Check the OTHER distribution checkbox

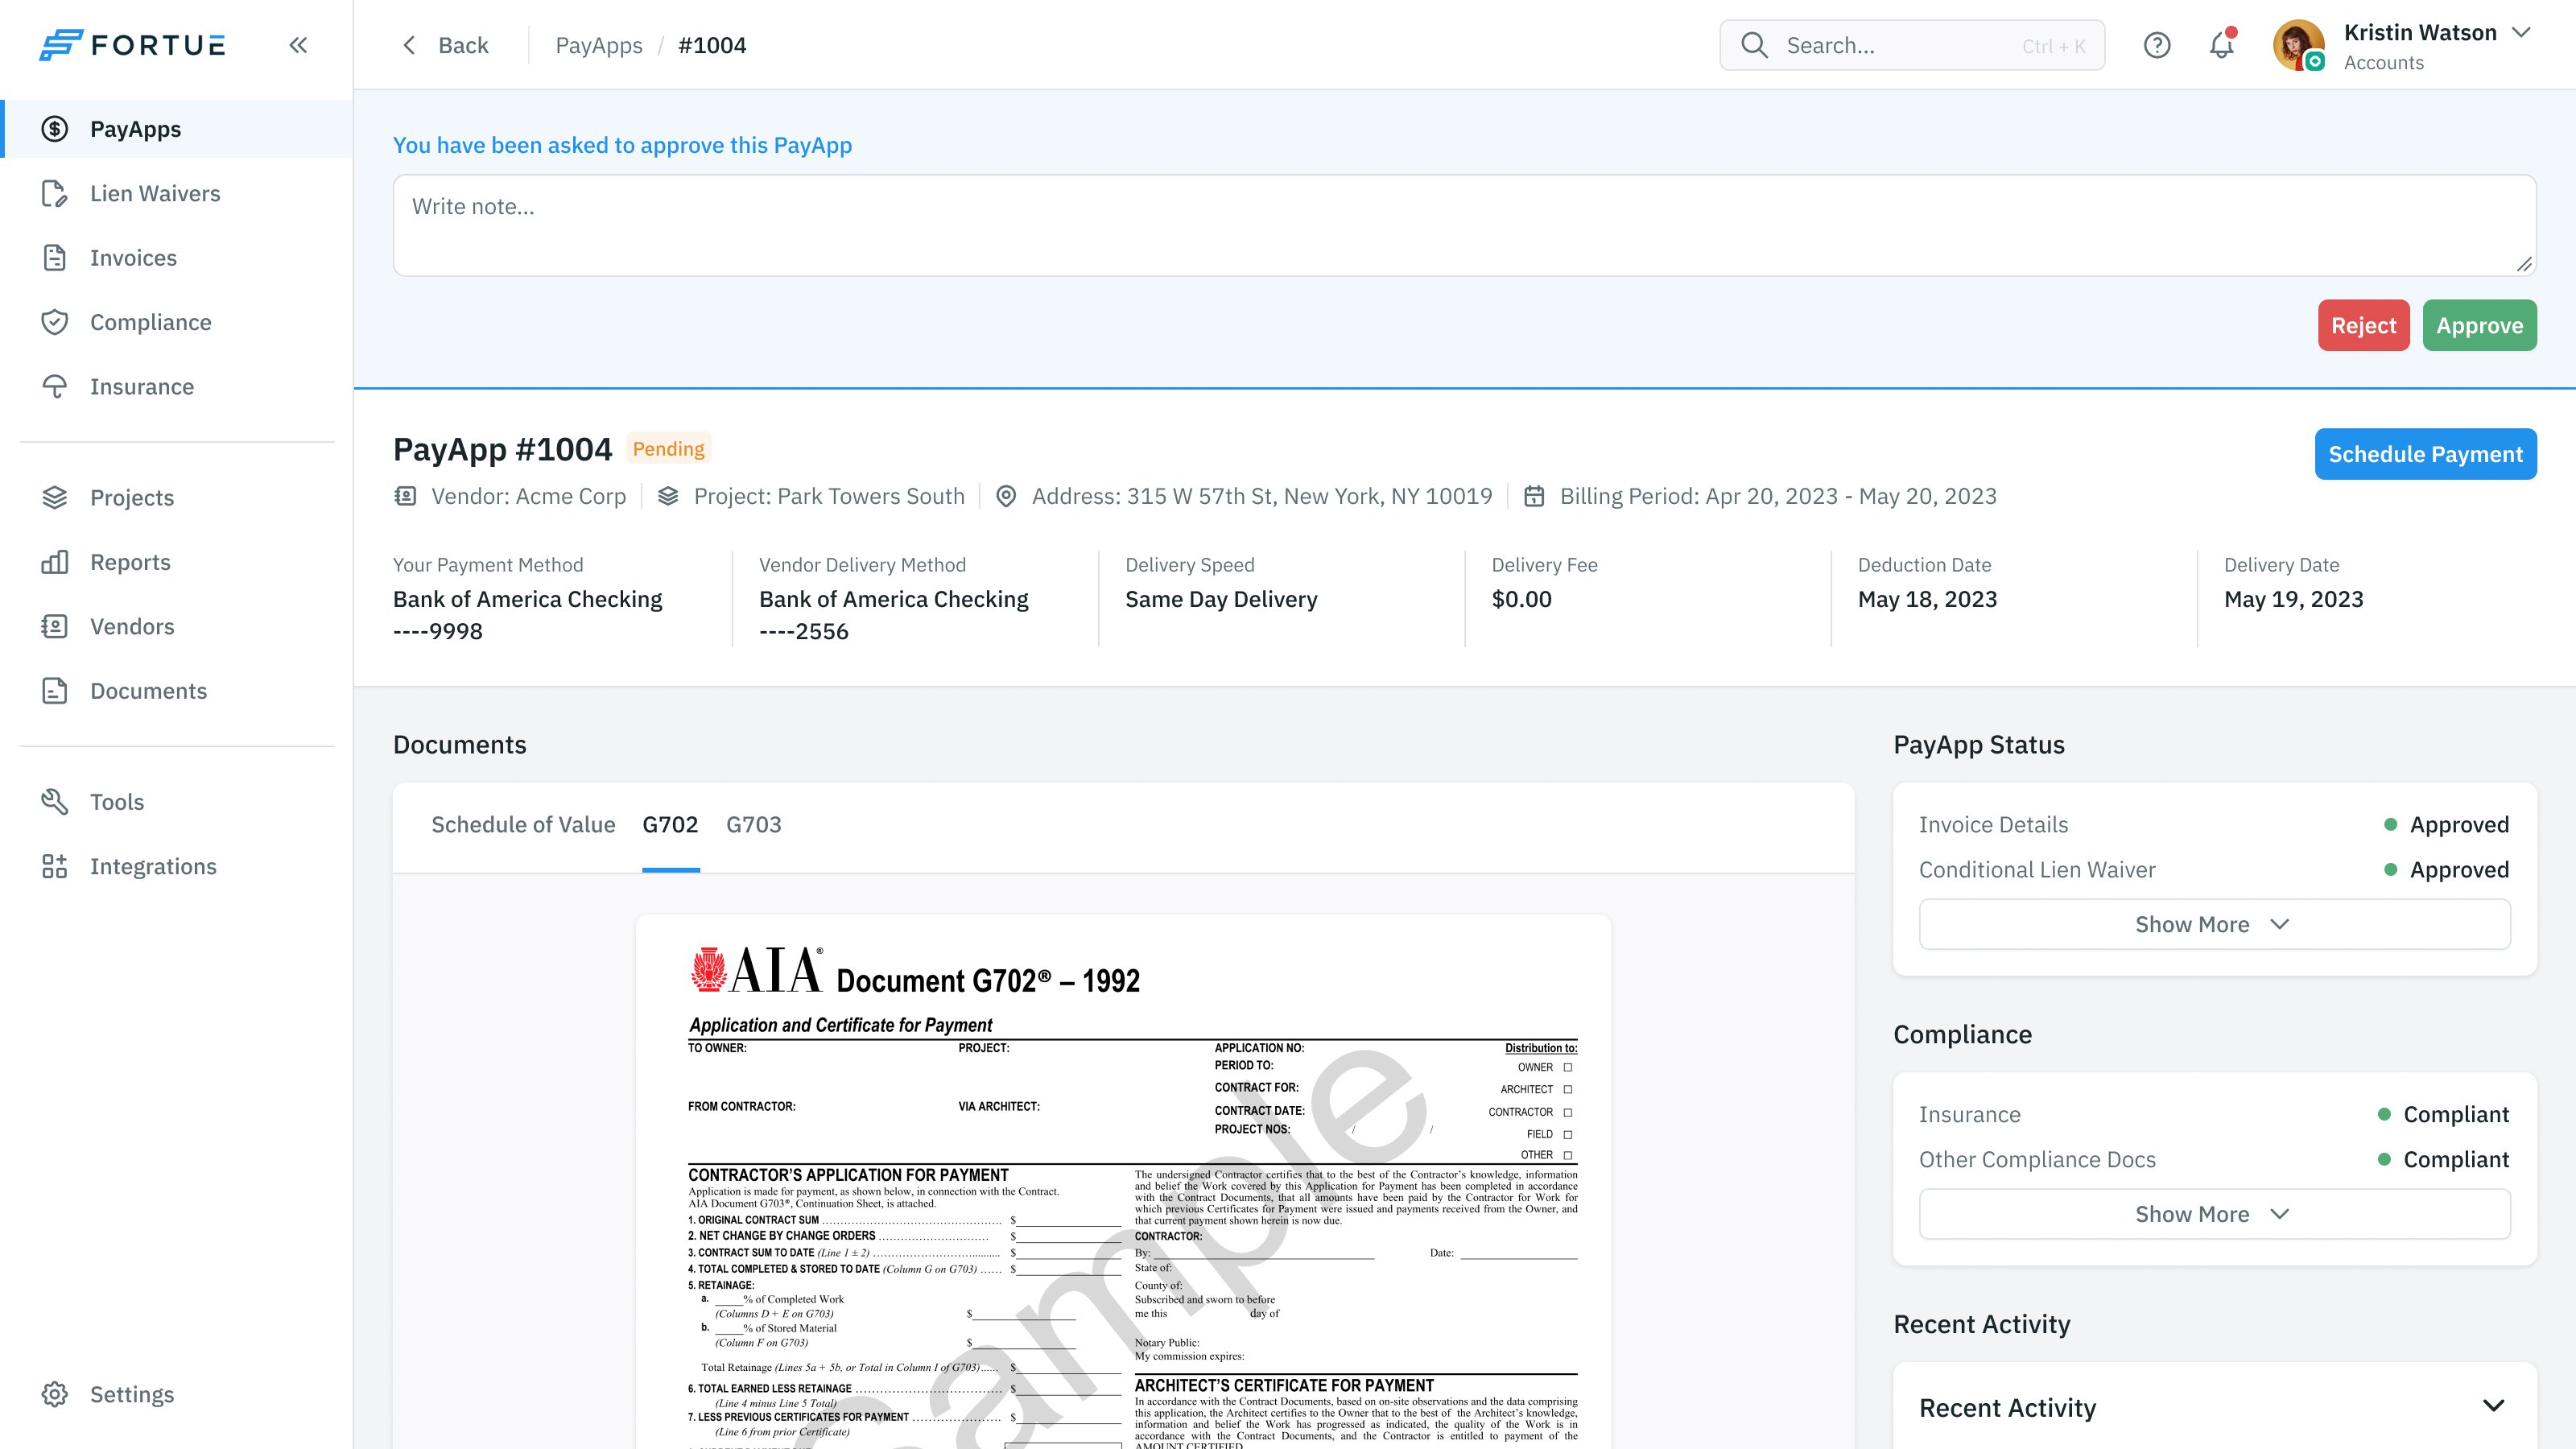(x=1568, y=1155)
